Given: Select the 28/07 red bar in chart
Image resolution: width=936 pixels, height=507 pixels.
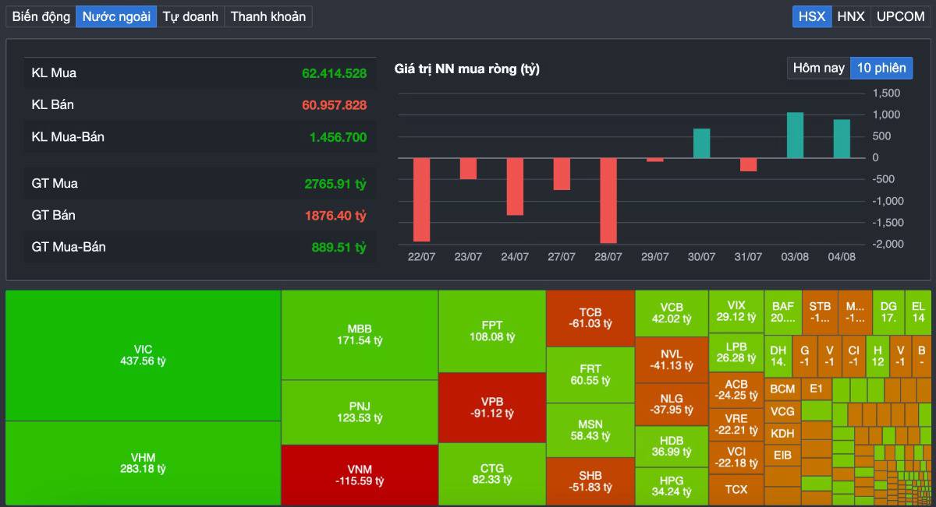Looking at the screenshot, I should click(608, 200).
